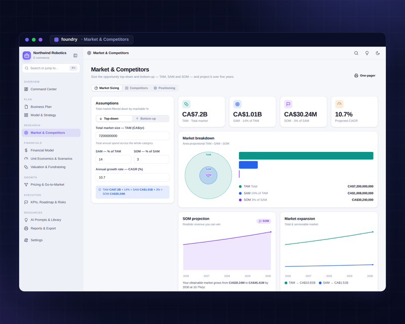Viewport: 405px width, 324px height.
Task: Navigate to Unit Economics & Scenarios
Action: [51, 158]
